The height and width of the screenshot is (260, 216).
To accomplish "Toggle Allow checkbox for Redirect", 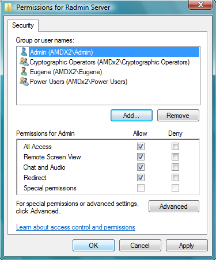I will 141,178.
